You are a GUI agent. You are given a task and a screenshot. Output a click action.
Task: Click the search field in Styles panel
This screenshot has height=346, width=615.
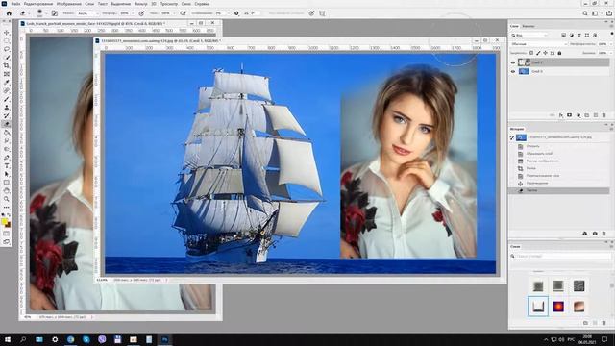tap(560, 256)
